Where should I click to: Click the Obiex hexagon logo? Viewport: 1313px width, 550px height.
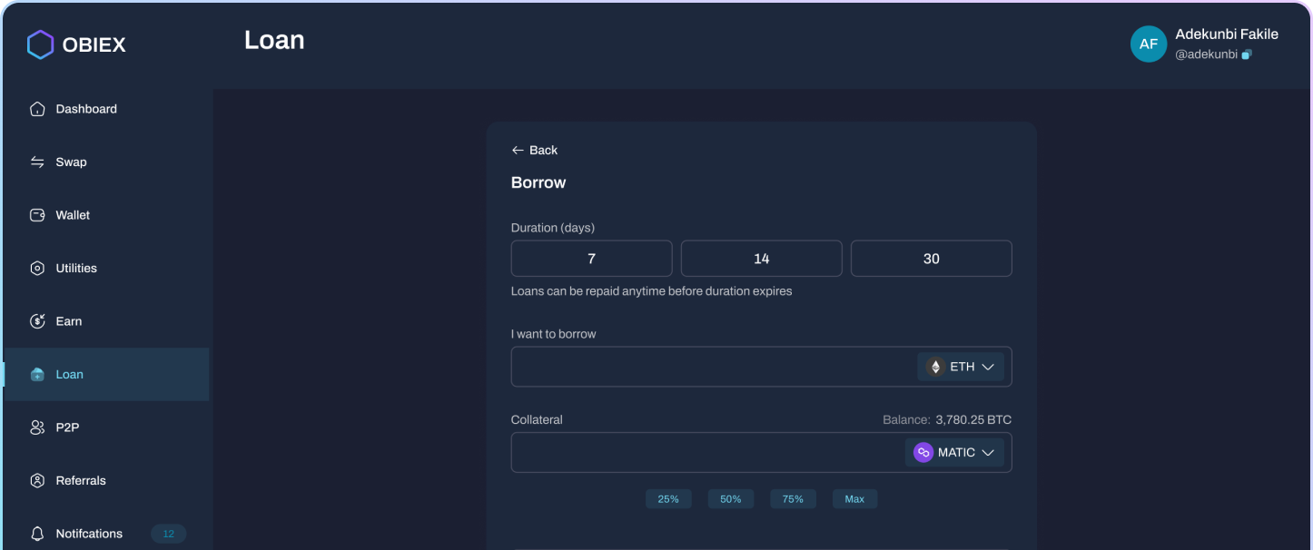tap(40, 44)
